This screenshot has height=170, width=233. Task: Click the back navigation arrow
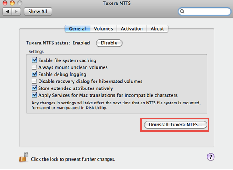pos(7,12)
